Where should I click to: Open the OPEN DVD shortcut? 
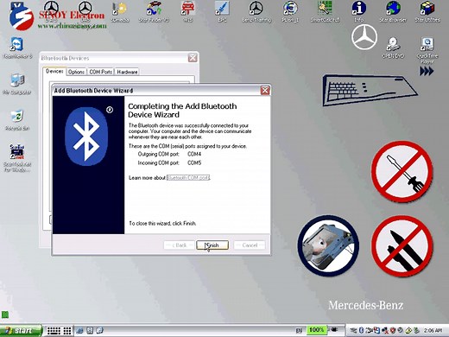(393, 48)
